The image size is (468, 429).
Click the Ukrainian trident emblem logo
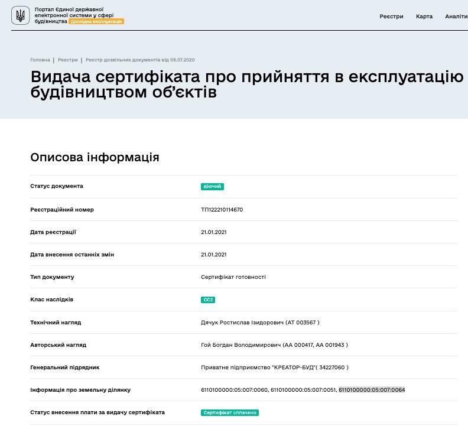pyautogui.click(x=20, y=15)
